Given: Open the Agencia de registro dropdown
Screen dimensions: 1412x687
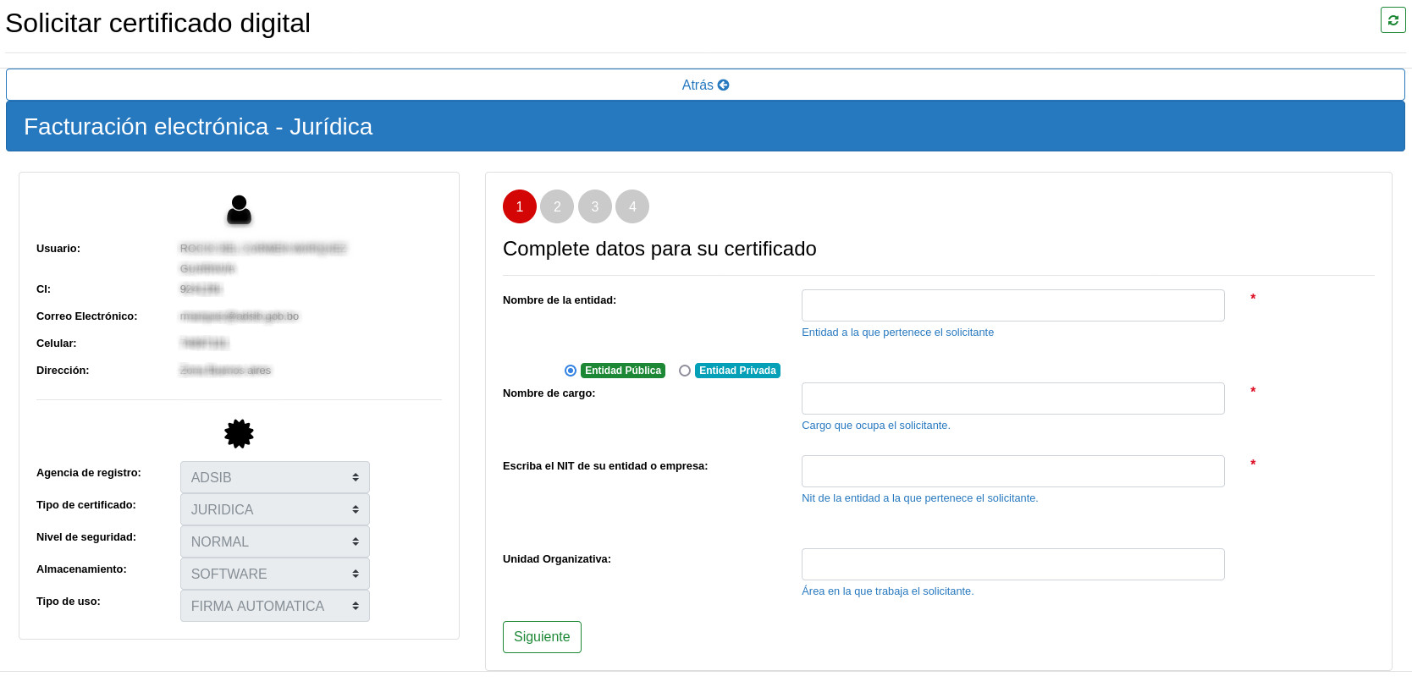Looking at the screenshot, I should 274,477.
